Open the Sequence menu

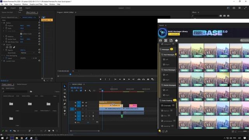pos(17,4)
